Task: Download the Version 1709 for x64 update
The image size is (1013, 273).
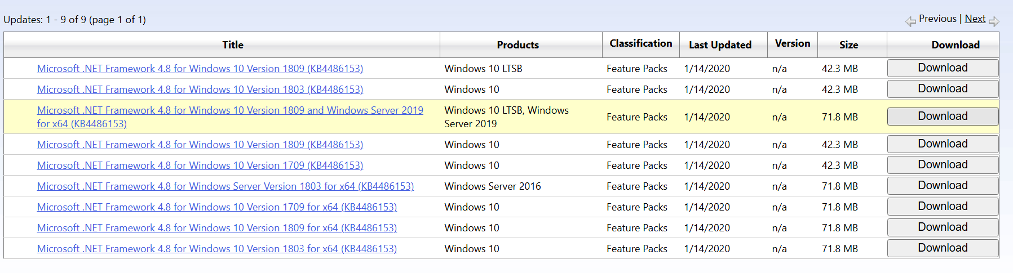Action: pos(943,207)
